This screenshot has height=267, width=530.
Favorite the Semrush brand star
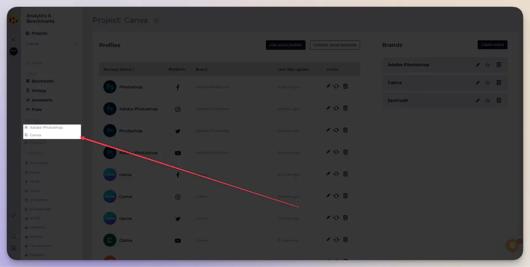pos(488,100)
